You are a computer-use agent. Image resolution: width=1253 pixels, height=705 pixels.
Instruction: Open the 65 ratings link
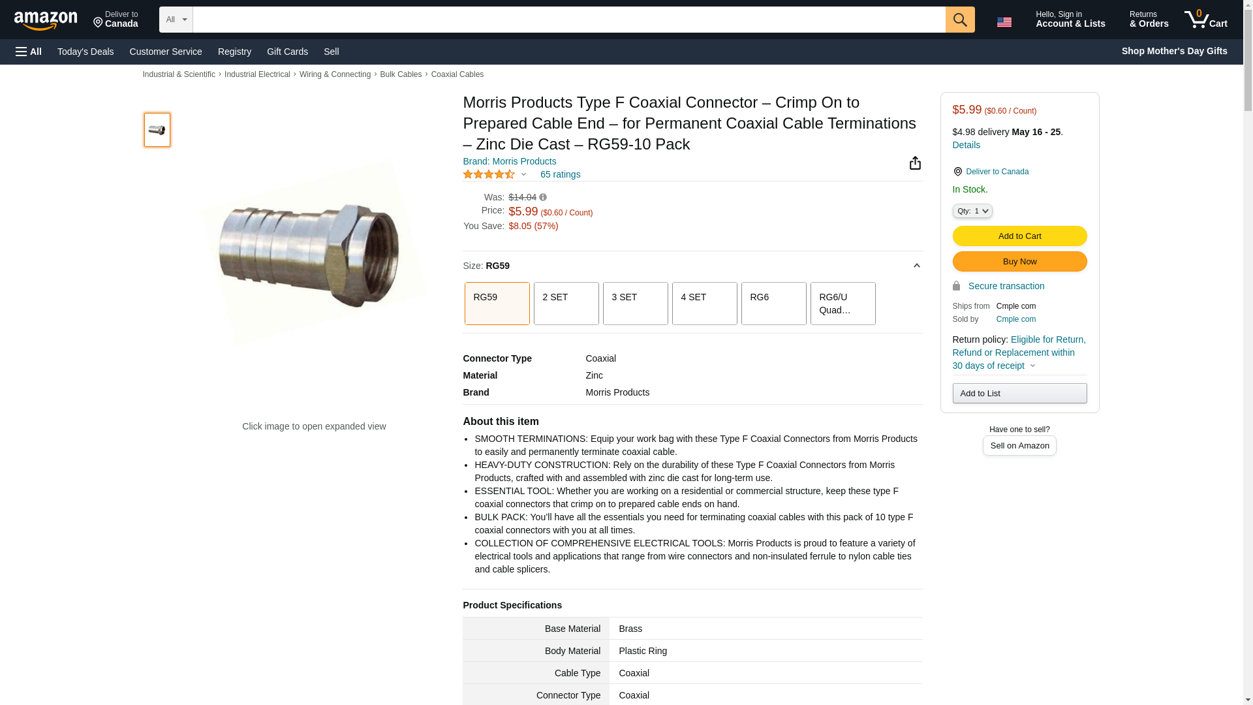coord(560,174)
